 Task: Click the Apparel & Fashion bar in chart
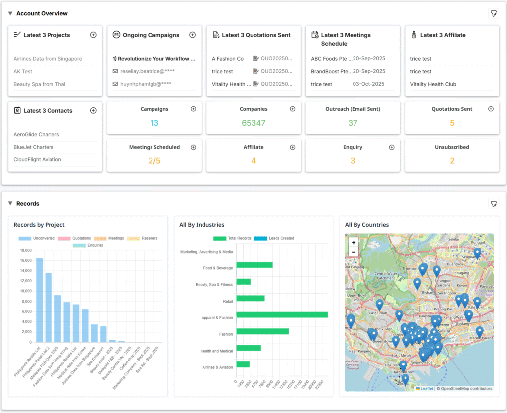click(x=282, y=315)
